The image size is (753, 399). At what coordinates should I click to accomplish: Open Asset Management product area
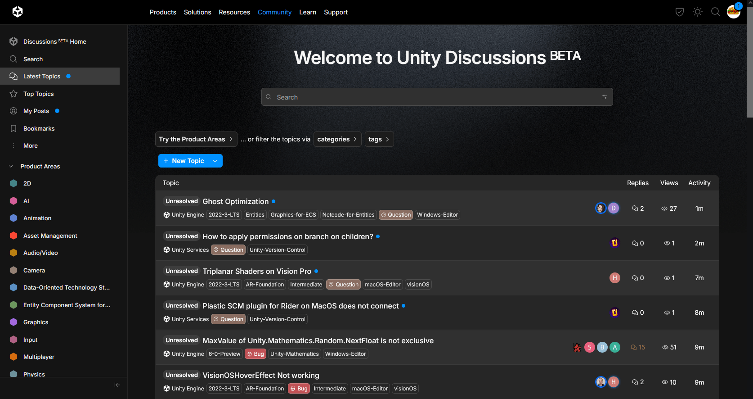pos(60,236)
